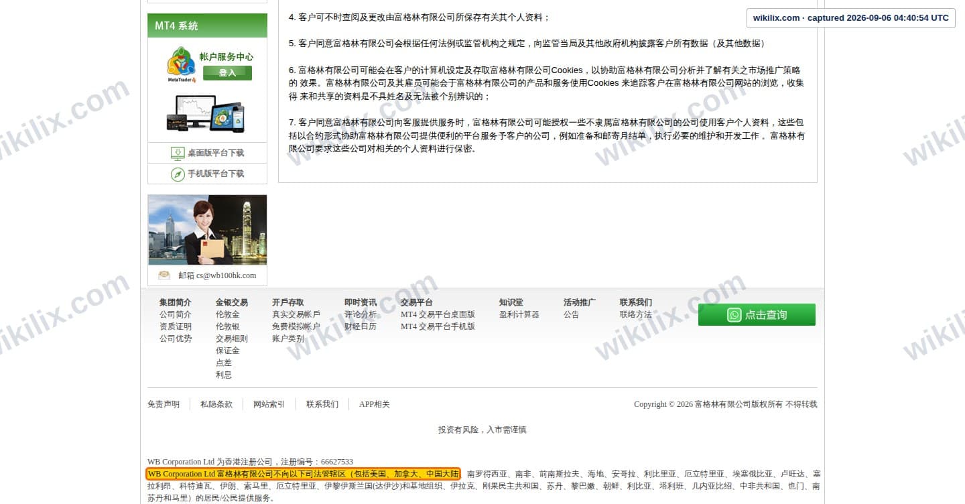
Task: Open 保证金 footer link
Action: [x=227, y=351]
